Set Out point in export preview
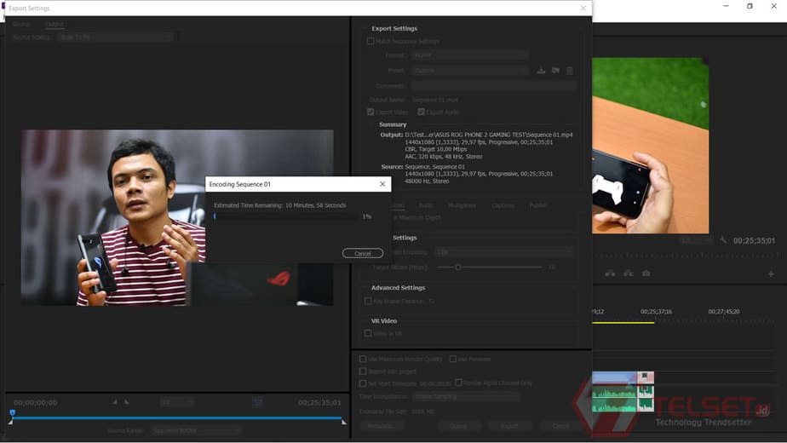This screenshot has width=787, height=443. click(126, 402)
